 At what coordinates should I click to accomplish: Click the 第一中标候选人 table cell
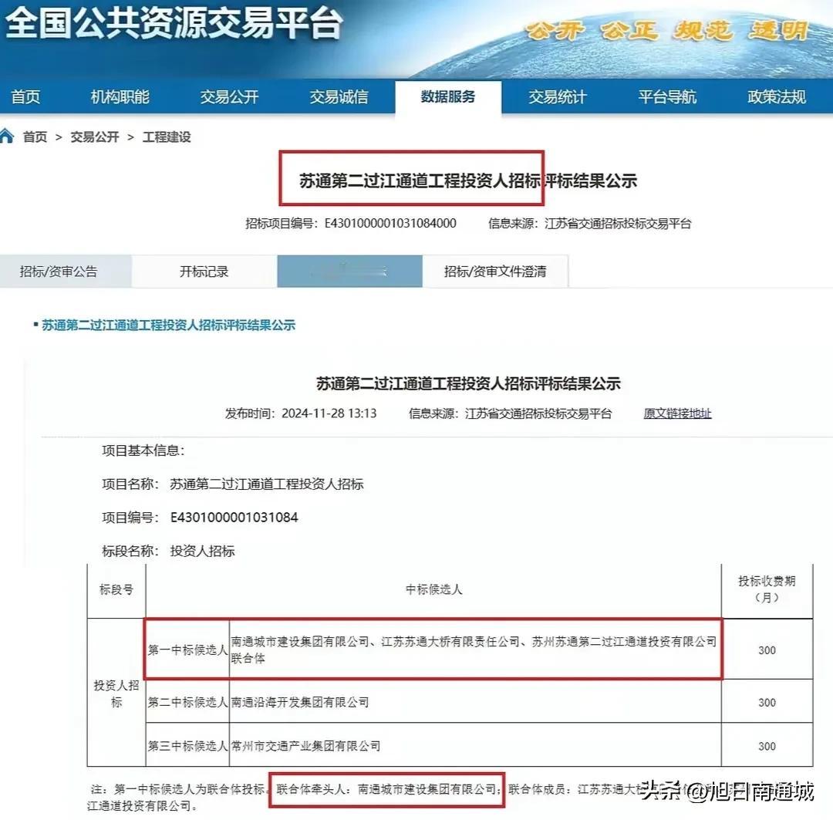click(x=187, y=650)
